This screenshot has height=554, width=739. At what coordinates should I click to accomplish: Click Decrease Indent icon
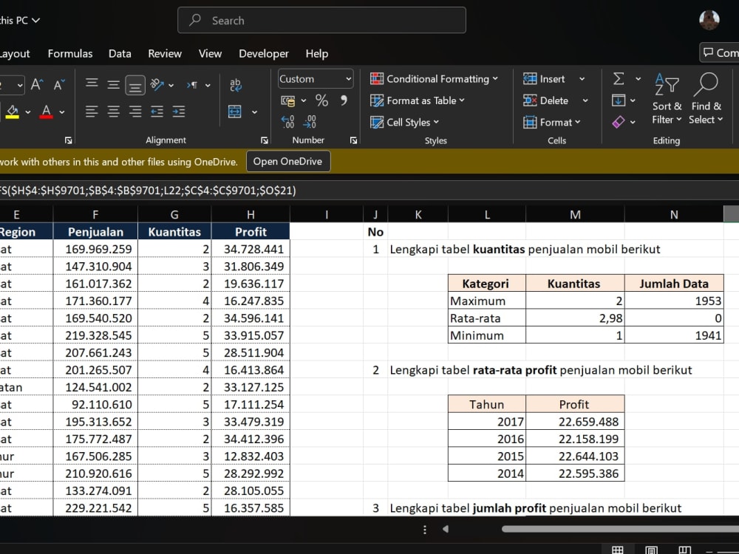pyautogui.click(x=157, y=112)
